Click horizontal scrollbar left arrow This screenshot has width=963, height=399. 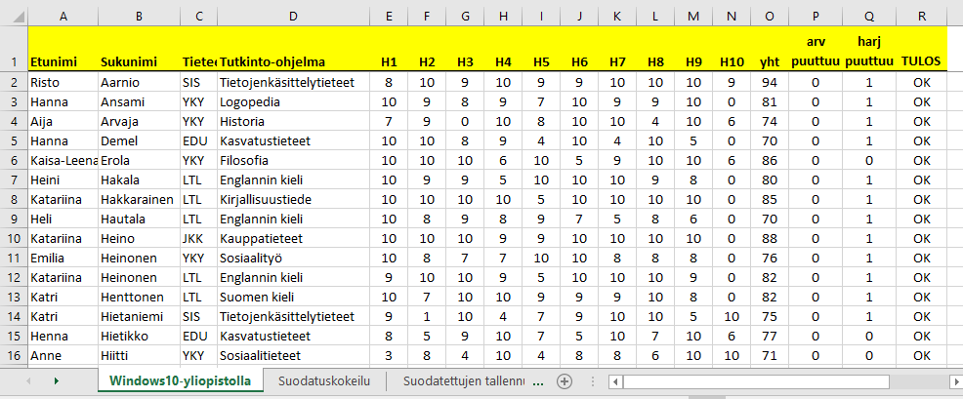point(613,381)
